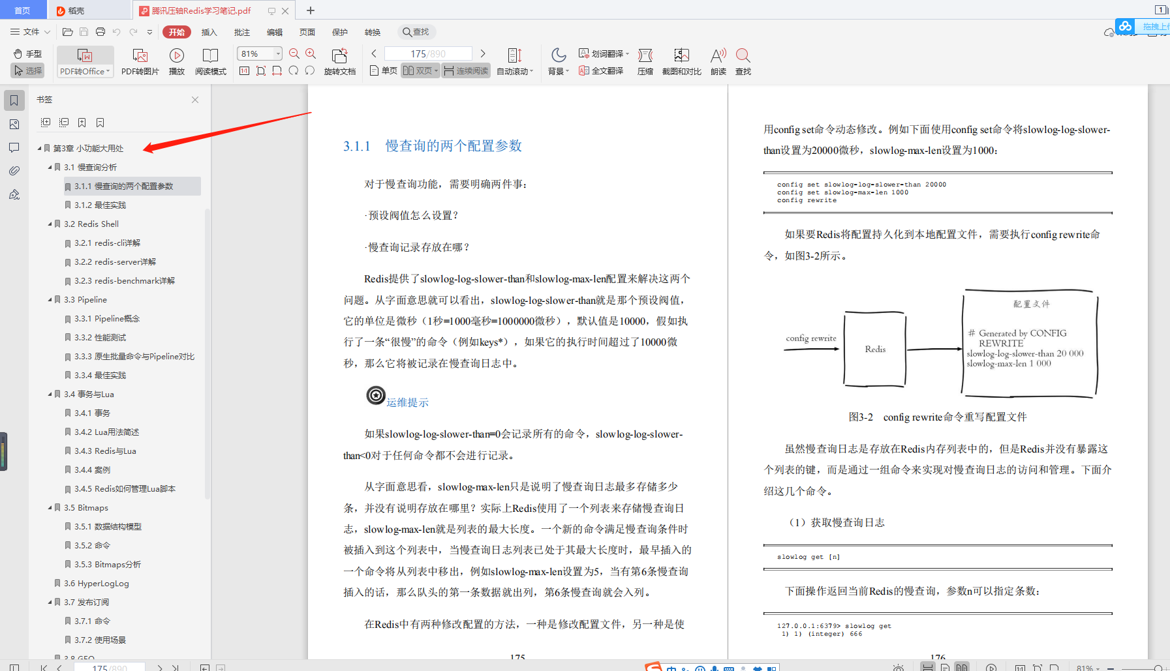
Task: Zoom out with the minus magnifier
Action: tap(294, 53)
